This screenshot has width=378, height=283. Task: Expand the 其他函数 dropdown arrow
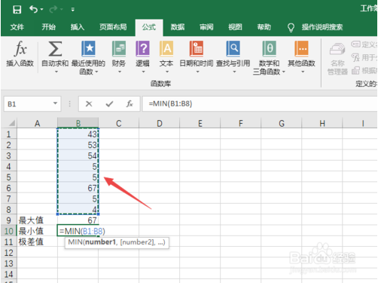point(303,72)
